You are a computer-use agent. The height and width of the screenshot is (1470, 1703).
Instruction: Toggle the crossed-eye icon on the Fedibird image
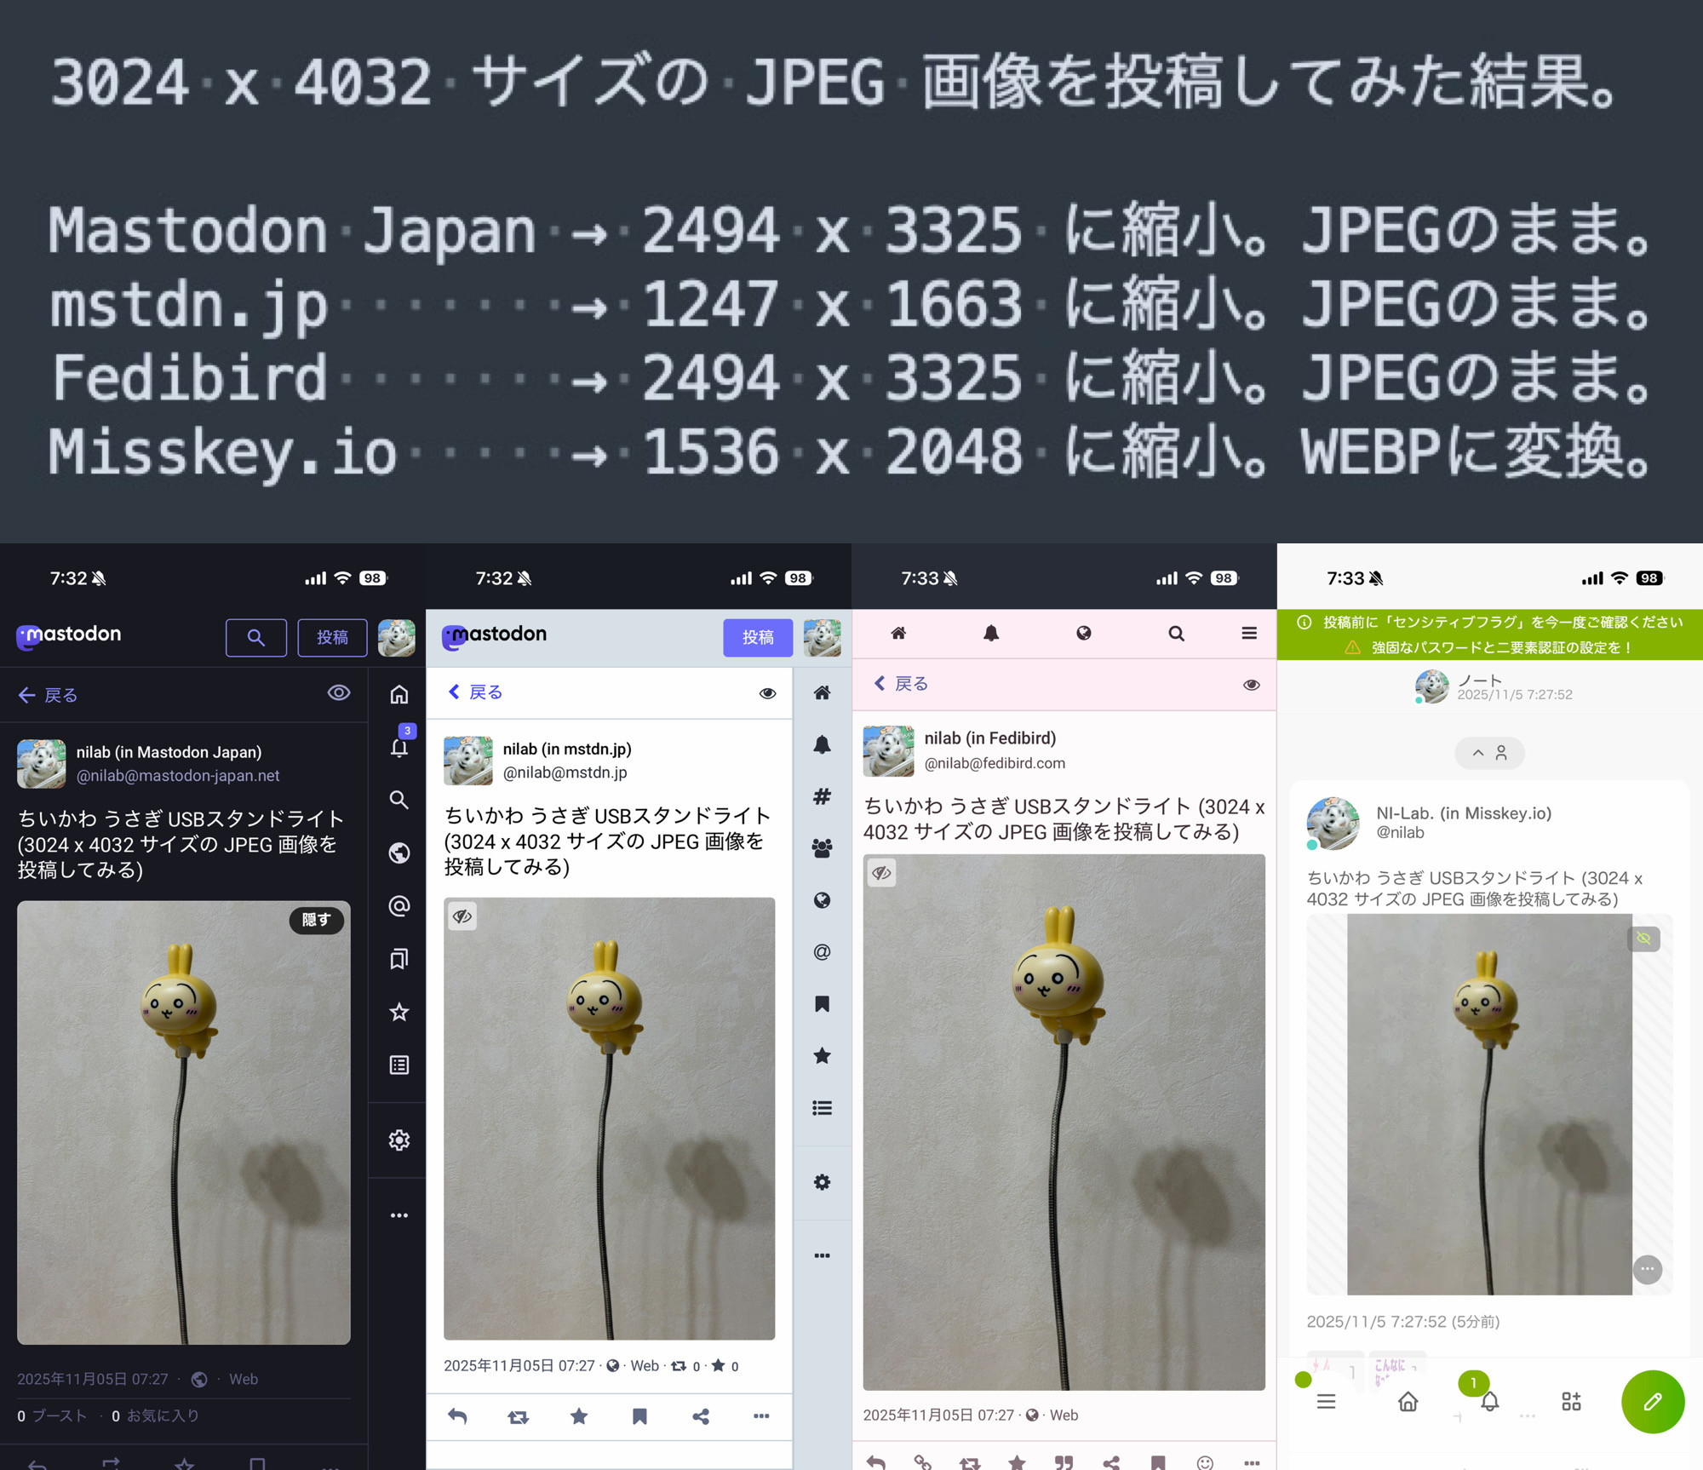coord(882,873)
